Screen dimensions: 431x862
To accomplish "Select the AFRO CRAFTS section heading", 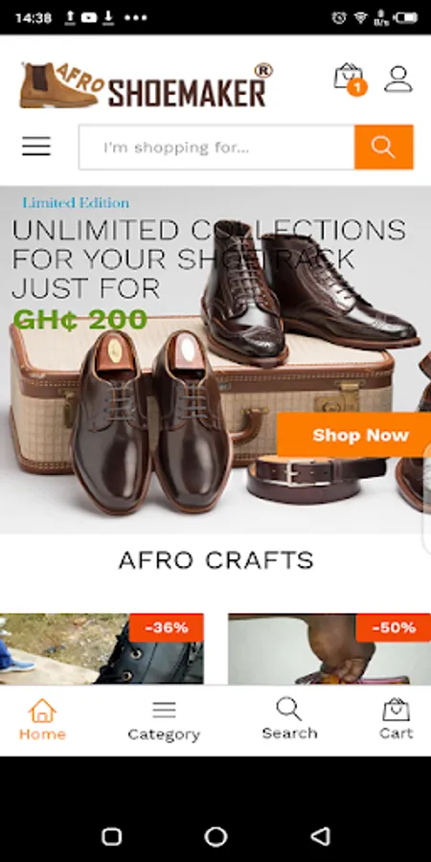I will (215, 560).
